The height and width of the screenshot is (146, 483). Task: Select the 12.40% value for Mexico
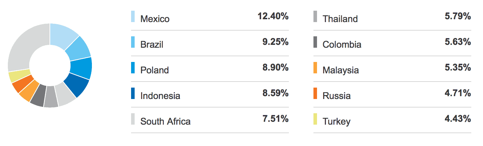coord(273,16)
